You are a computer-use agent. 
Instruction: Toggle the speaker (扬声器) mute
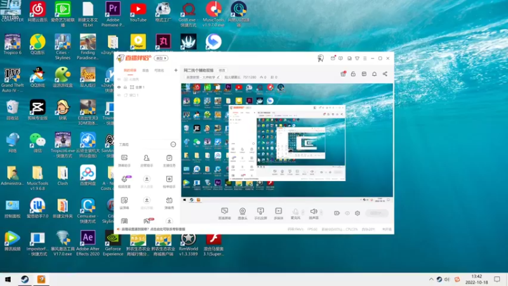click(314, 214)
